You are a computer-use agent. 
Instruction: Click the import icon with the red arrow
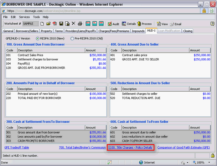[x=55, y=24]
